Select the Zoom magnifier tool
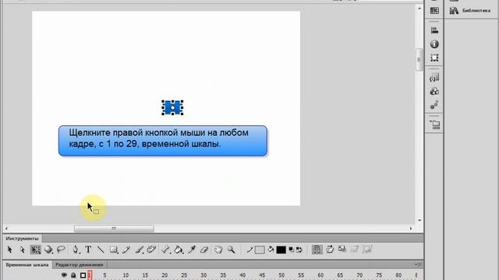Screen dimensions: 499x280 coord(232,250)
